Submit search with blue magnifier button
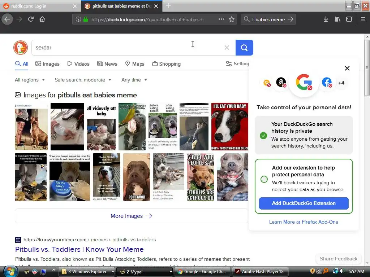370x277 pixels. [x=244, y=48]
